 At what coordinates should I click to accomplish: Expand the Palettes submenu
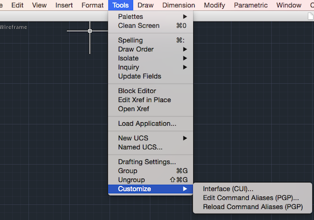click(151, 16)
